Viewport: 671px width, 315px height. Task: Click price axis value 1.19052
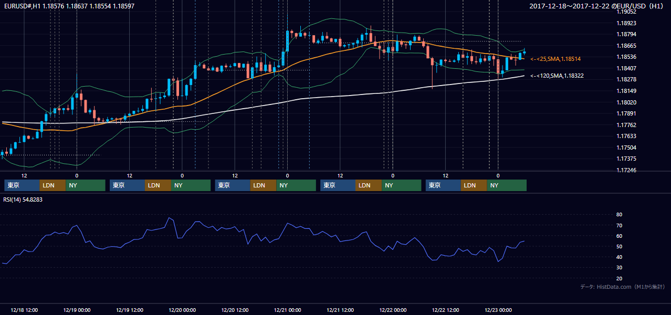point(626,12)
